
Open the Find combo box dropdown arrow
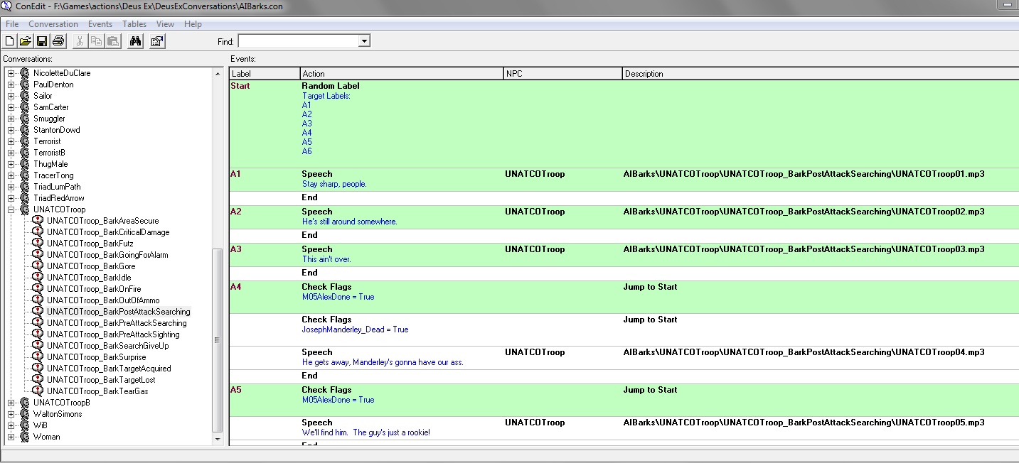pyautogui.click(x=364, y=41)
